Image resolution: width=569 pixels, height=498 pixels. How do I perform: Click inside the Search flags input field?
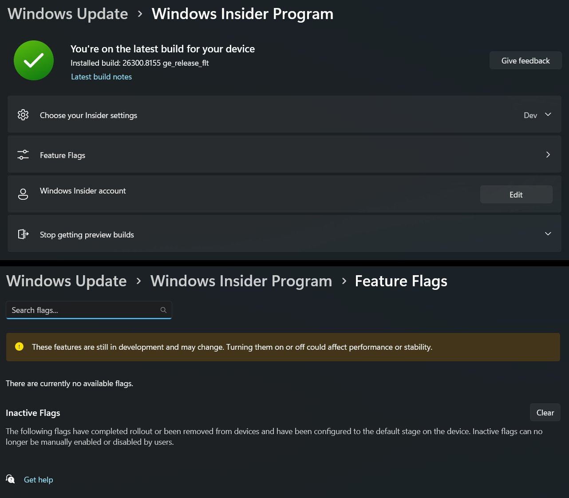80,310
